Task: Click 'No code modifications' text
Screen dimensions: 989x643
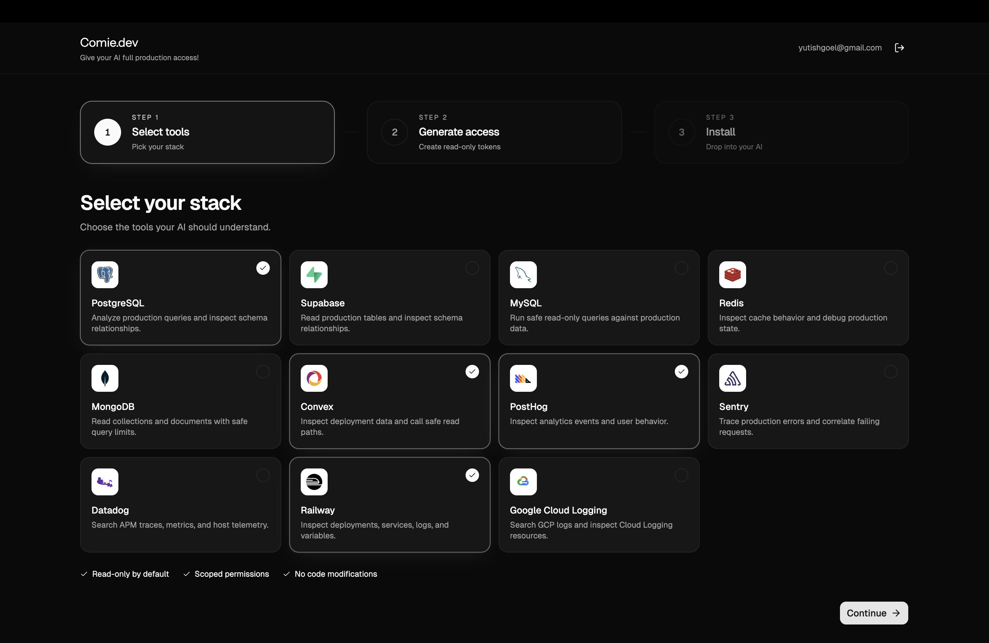Action: tap(336, 574)
